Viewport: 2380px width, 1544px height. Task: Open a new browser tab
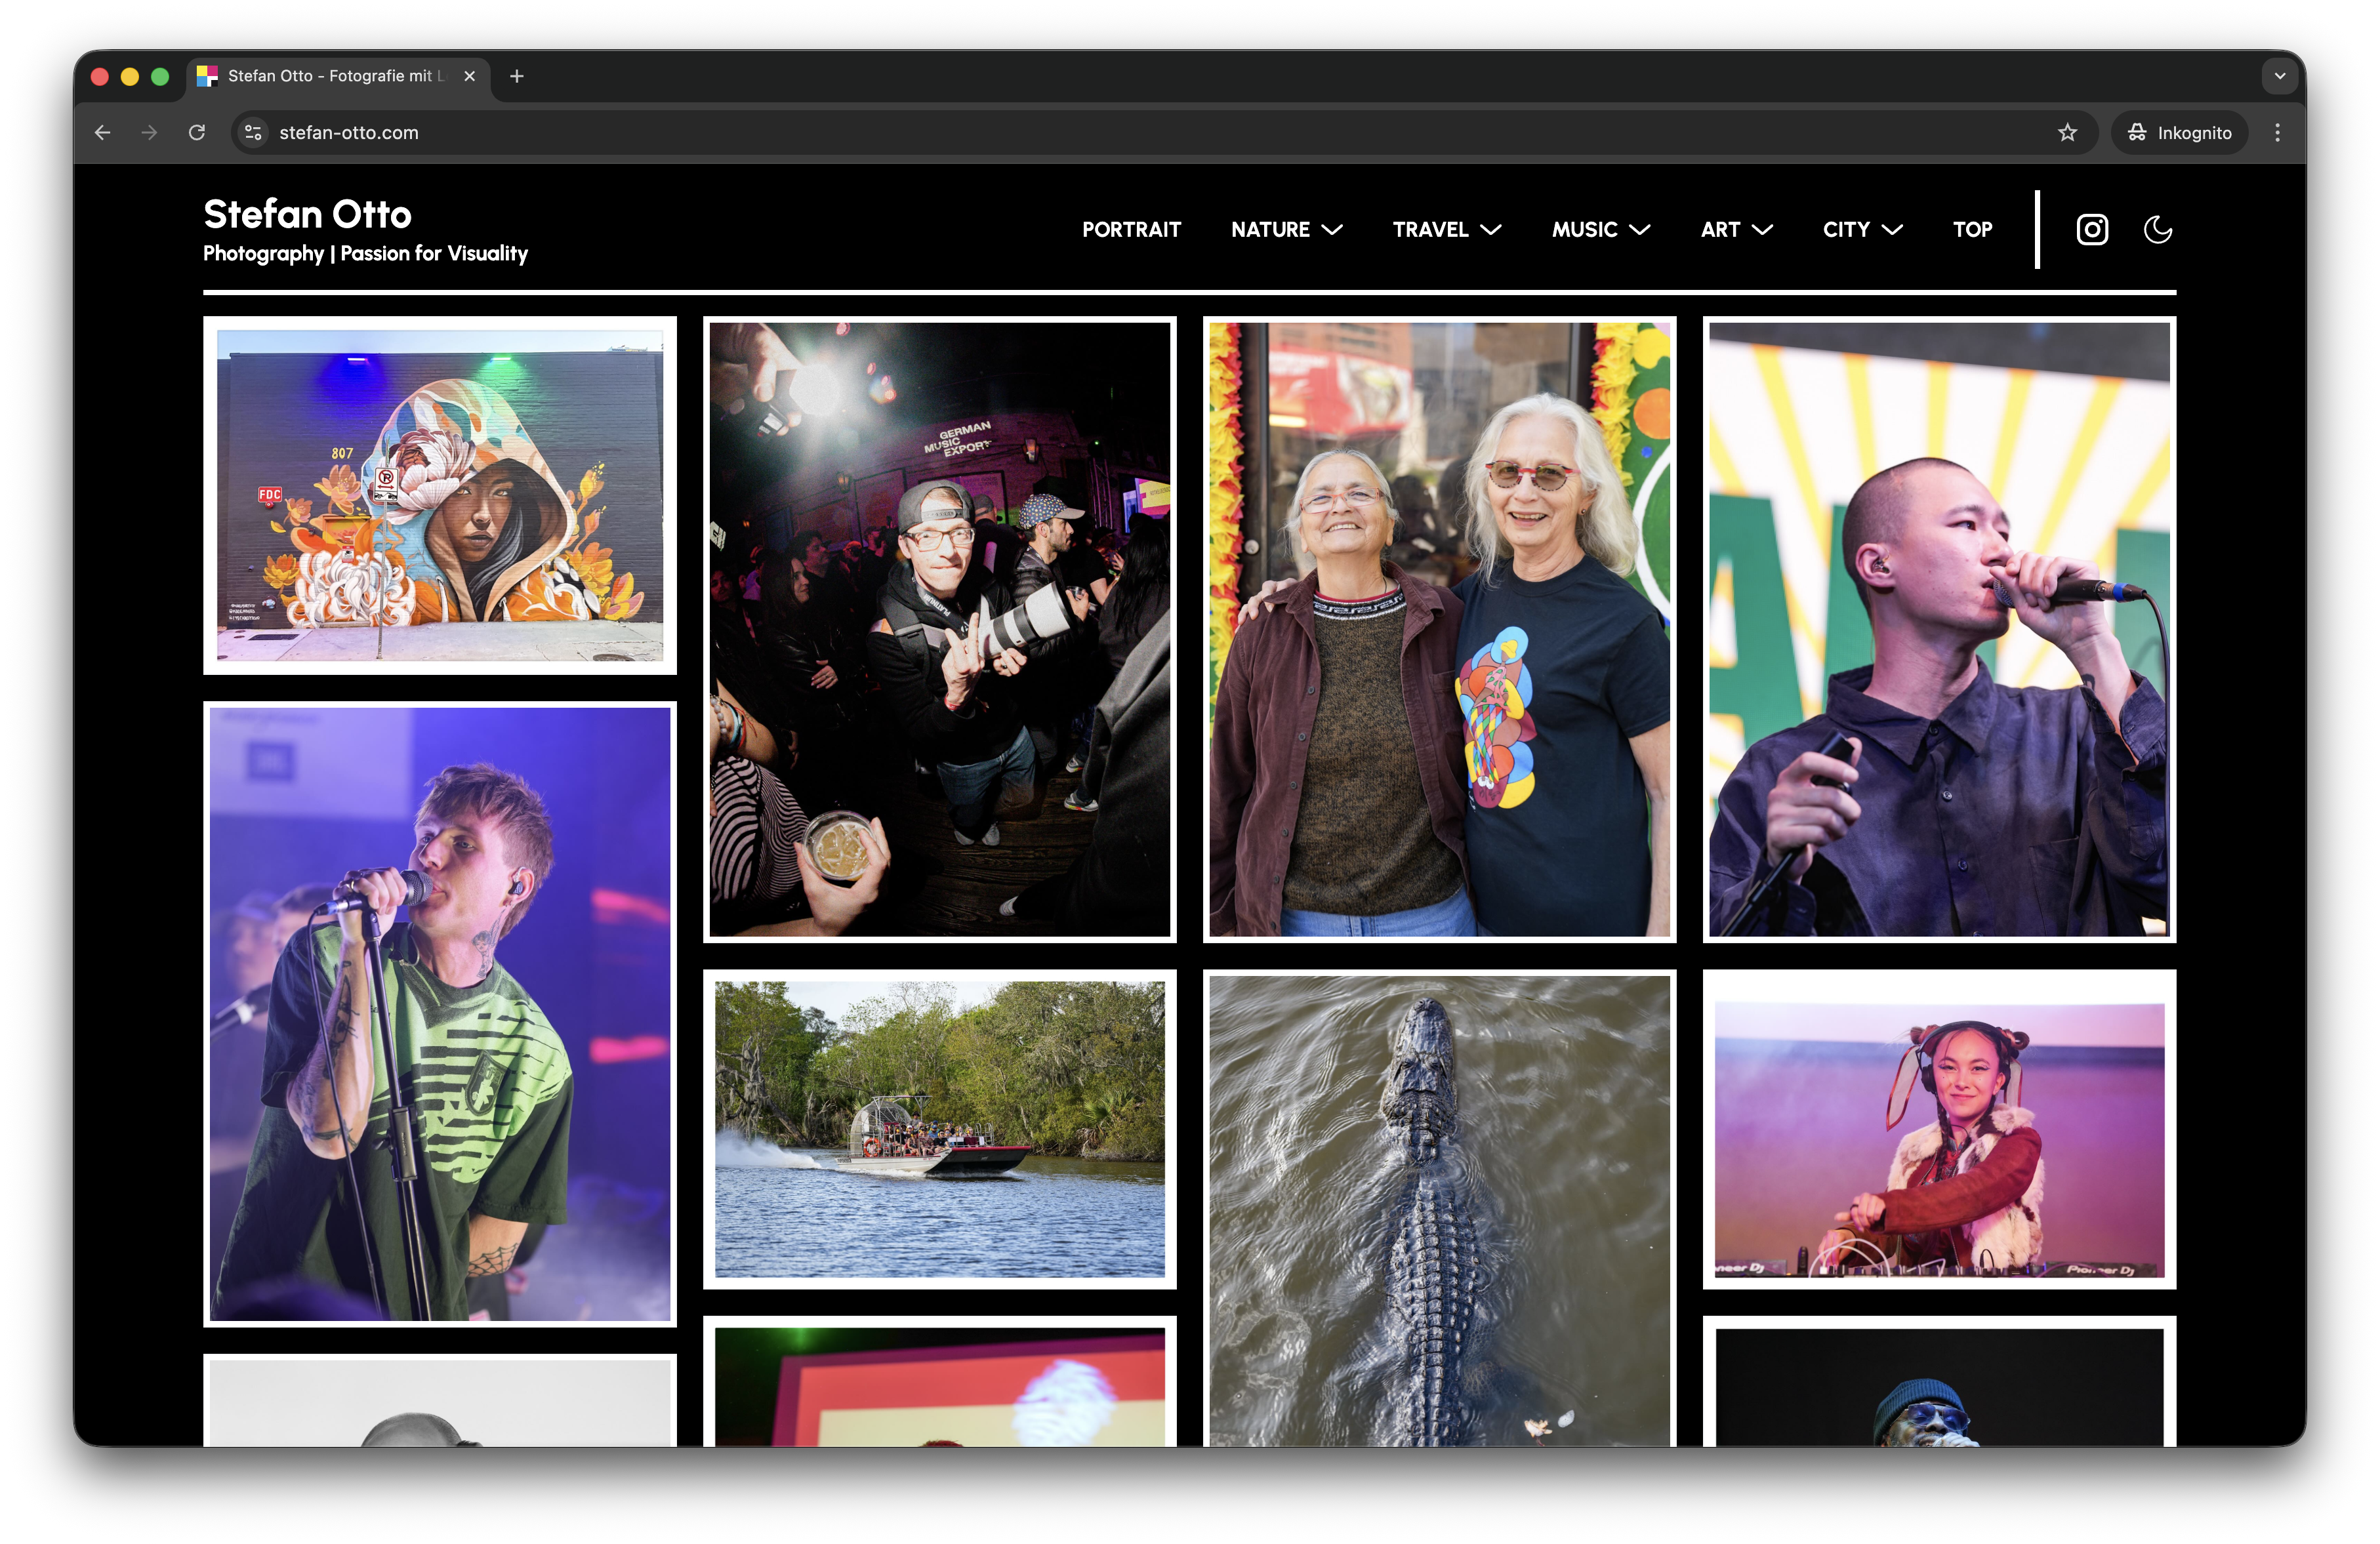click(x=516, y=76)
